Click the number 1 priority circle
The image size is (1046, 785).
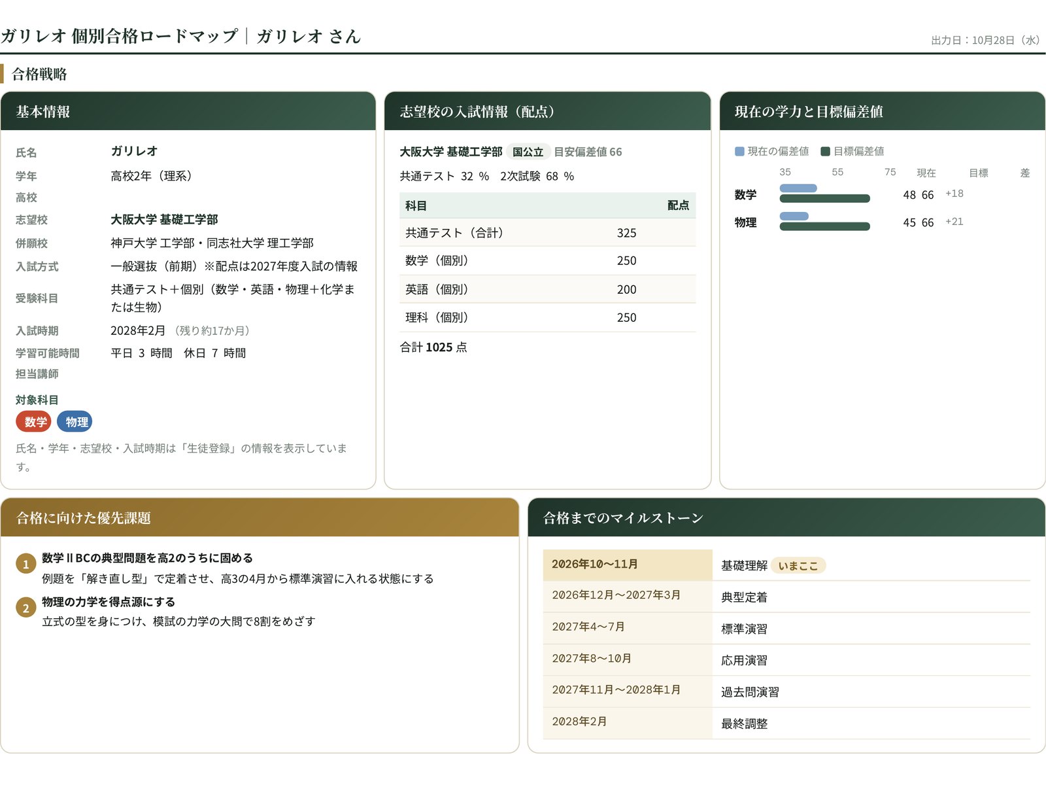pyautogui.click(x=25, y=564)
